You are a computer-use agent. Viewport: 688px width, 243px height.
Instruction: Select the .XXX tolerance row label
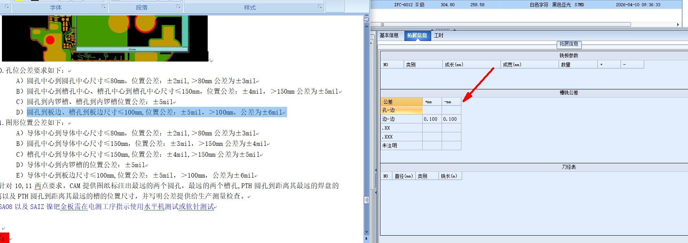401,137
